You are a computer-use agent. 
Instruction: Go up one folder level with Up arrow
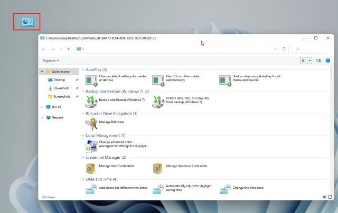(x=69, y=49)
